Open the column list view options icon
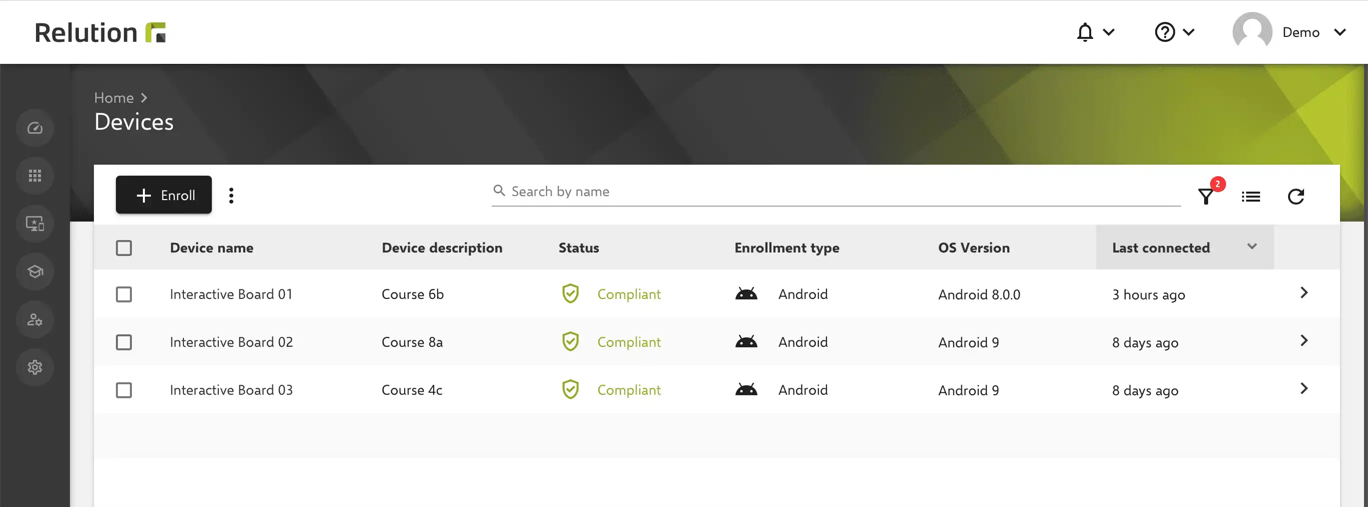This screenshot has width=1368, height=507. 1251,197
